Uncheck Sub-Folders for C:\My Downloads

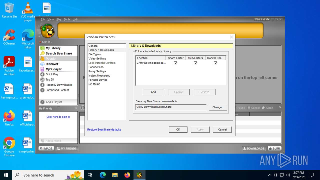coord(195,63)
